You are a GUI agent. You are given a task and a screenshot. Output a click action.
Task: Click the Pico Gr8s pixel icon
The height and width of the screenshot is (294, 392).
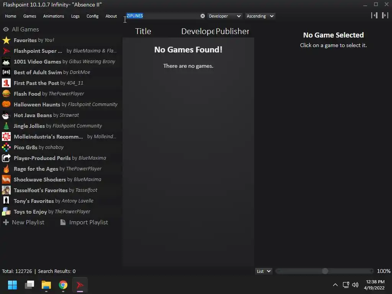point(6,147)
